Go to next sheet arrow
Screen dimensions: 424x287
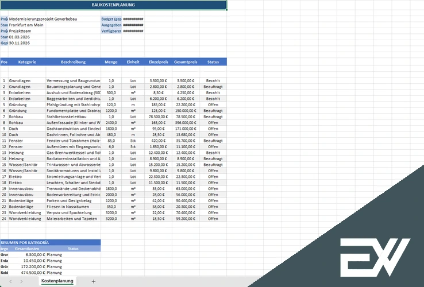[21, 281]
